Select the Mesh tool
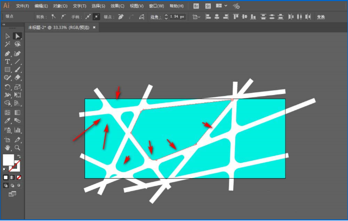This screenshot has height=221, width=348. [7, 113]
